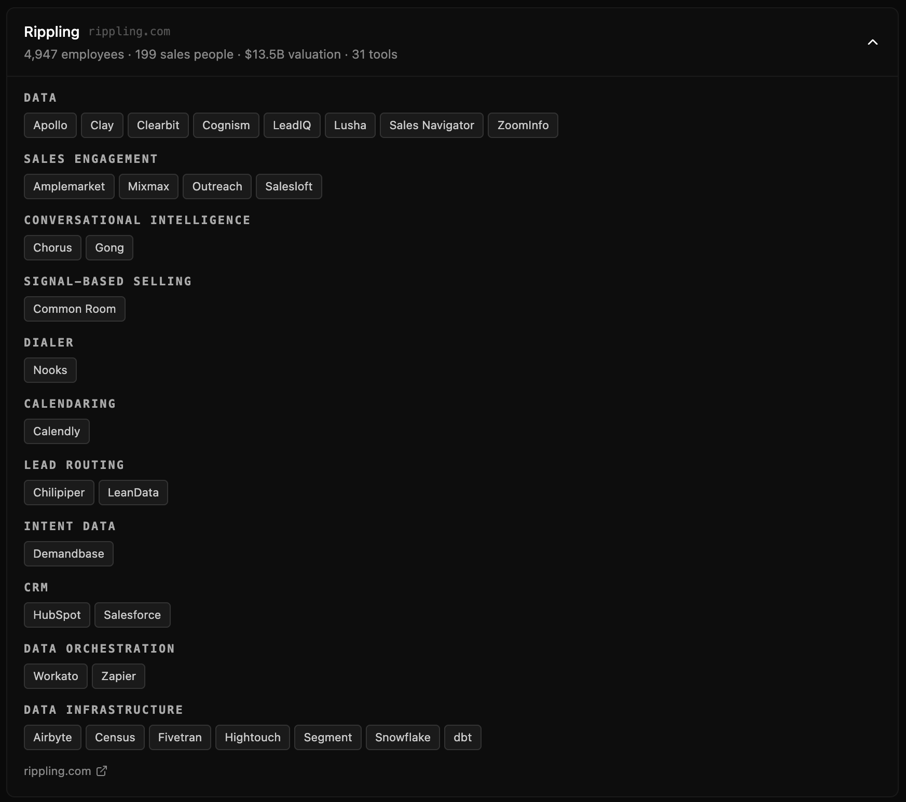This screenshot has width=906, height=802.
Task: Choose the LeadIQ tag
Action: 292,125
